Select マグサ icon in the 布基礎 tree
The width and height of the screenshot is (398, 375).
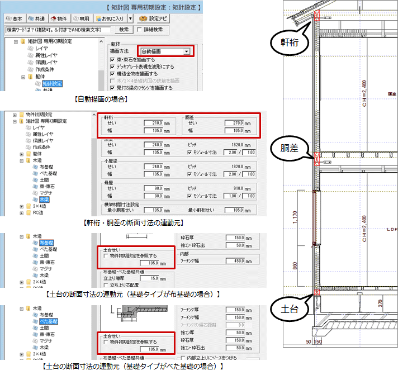[35, 269]
